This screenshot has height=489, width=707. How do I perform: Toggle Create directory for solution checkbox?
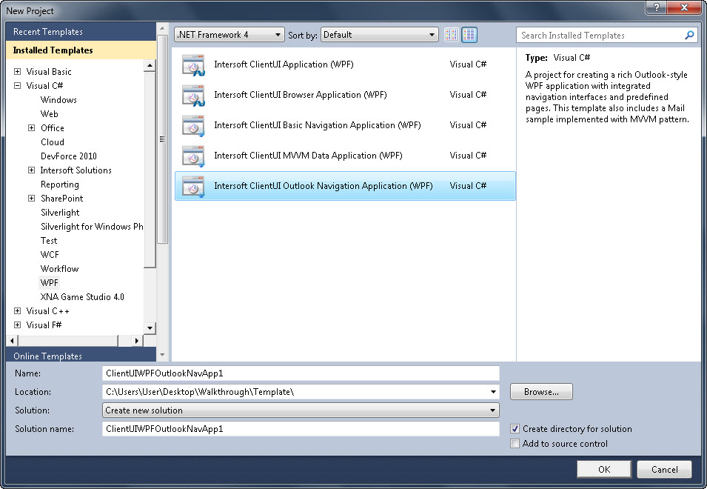tap(515, 428)
